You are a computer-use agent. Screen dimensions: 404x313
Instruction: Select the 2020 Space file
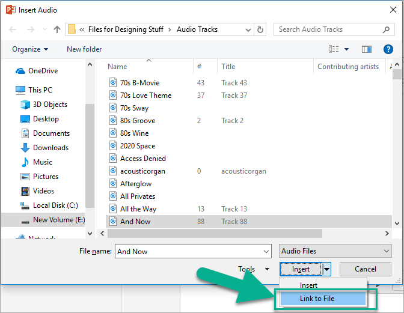point(138,146)
